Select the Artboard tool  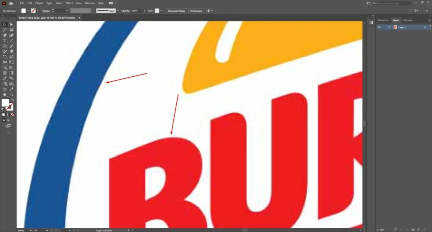pos(5,89)
